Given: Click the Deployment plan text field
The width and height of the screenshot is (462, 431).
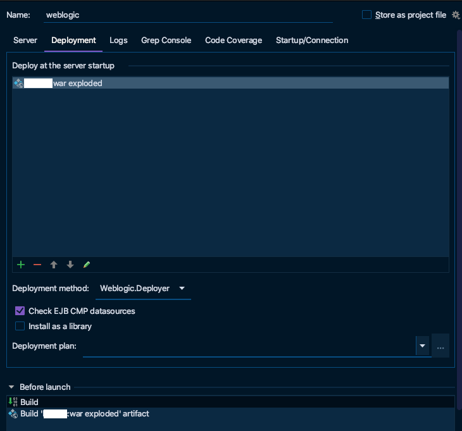Looking at the screenshot, I should coord(249,346).
